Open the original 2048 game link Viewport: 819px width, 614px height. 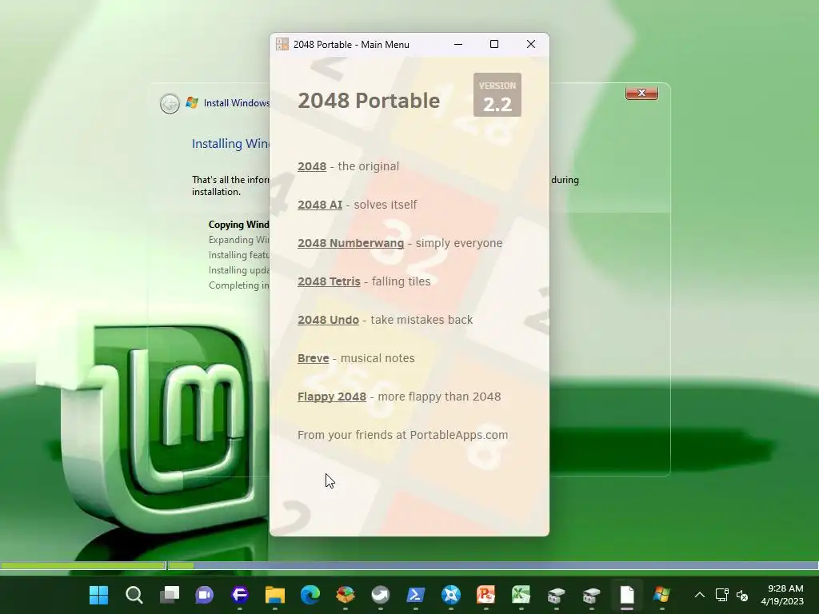(x=312, y=166)
